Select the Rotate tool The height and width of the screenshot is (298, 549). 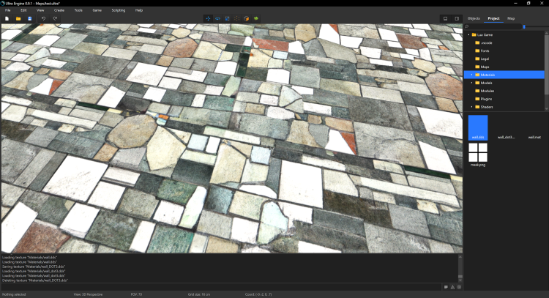click(x=217, y=18)
